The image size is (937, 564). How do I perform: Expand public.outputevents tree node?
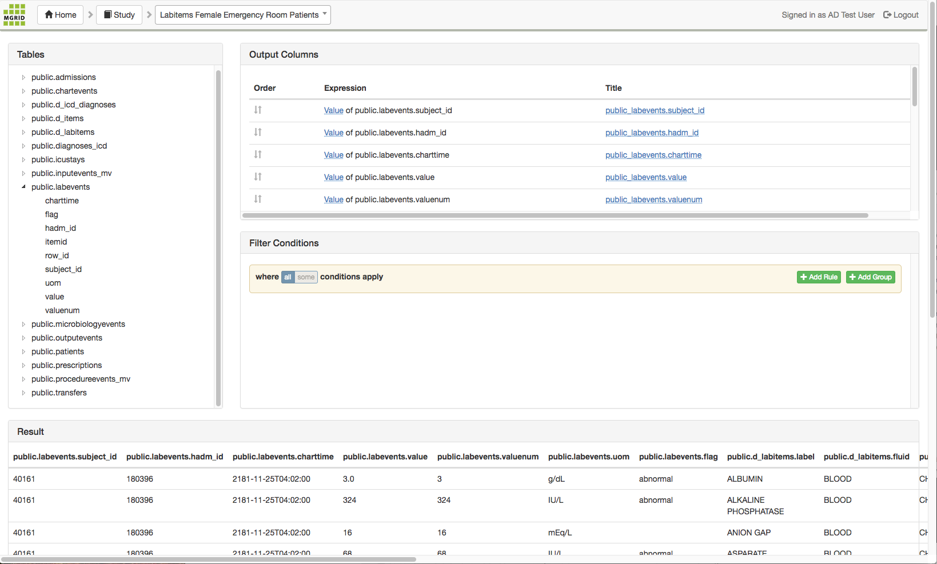23,338
